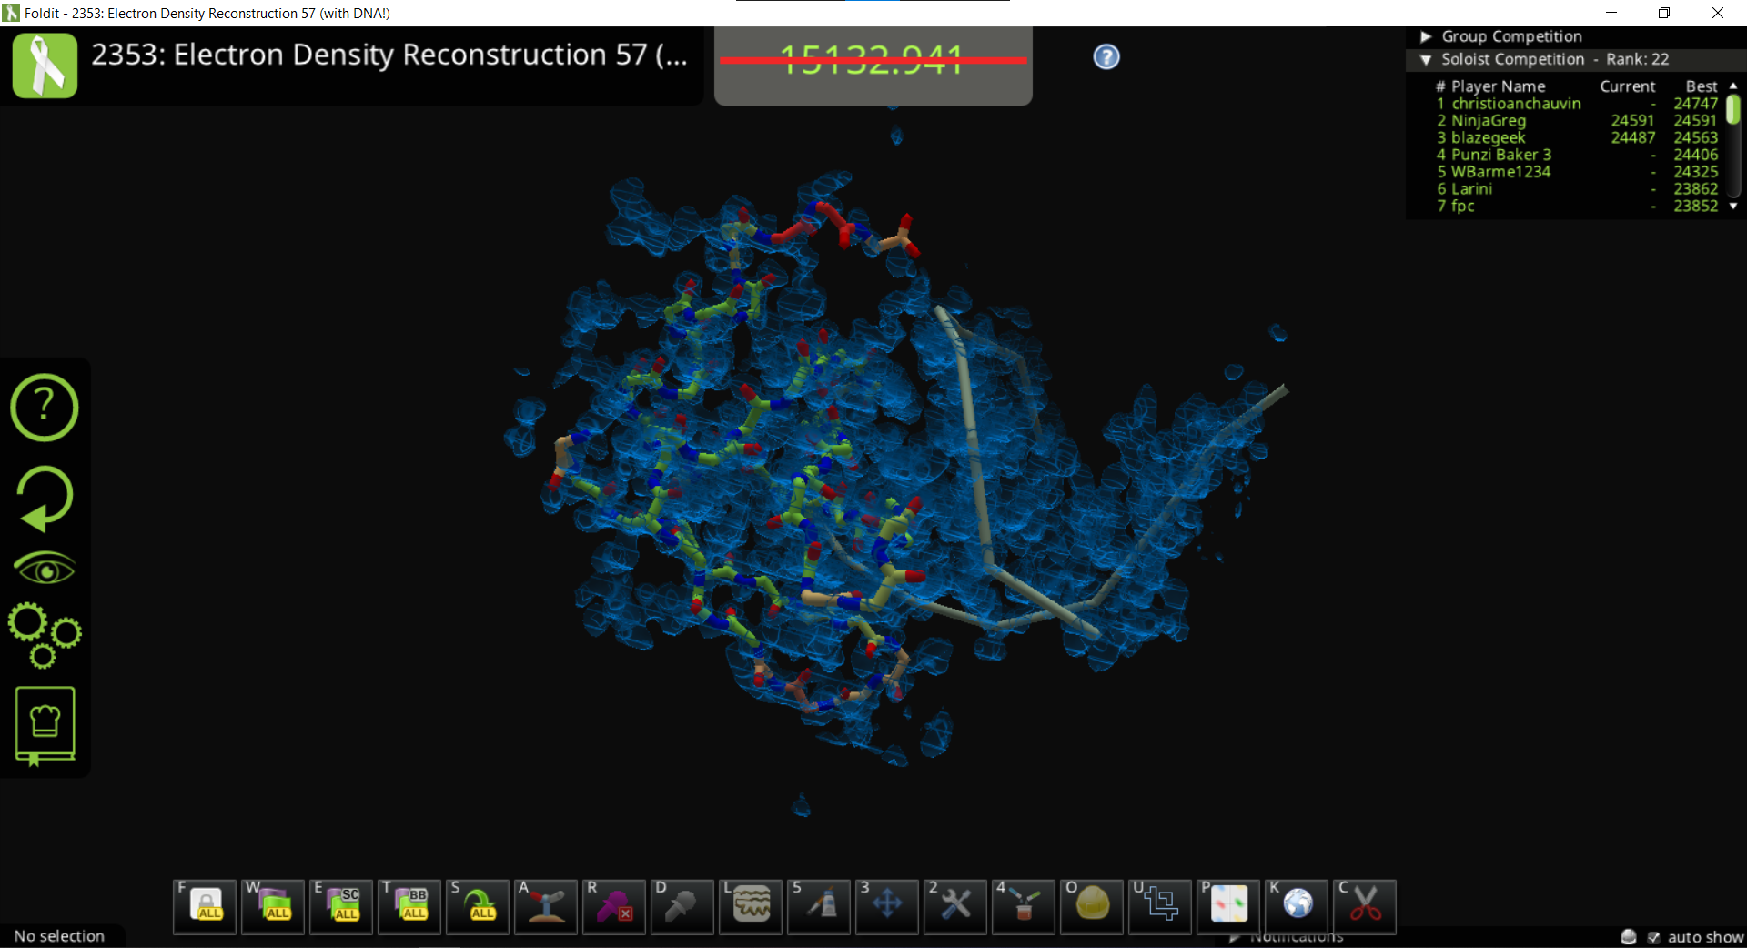Screen dimensions: 1747x948
Task: Open the wrench and screwdriver tool
Action: point(954,906)
